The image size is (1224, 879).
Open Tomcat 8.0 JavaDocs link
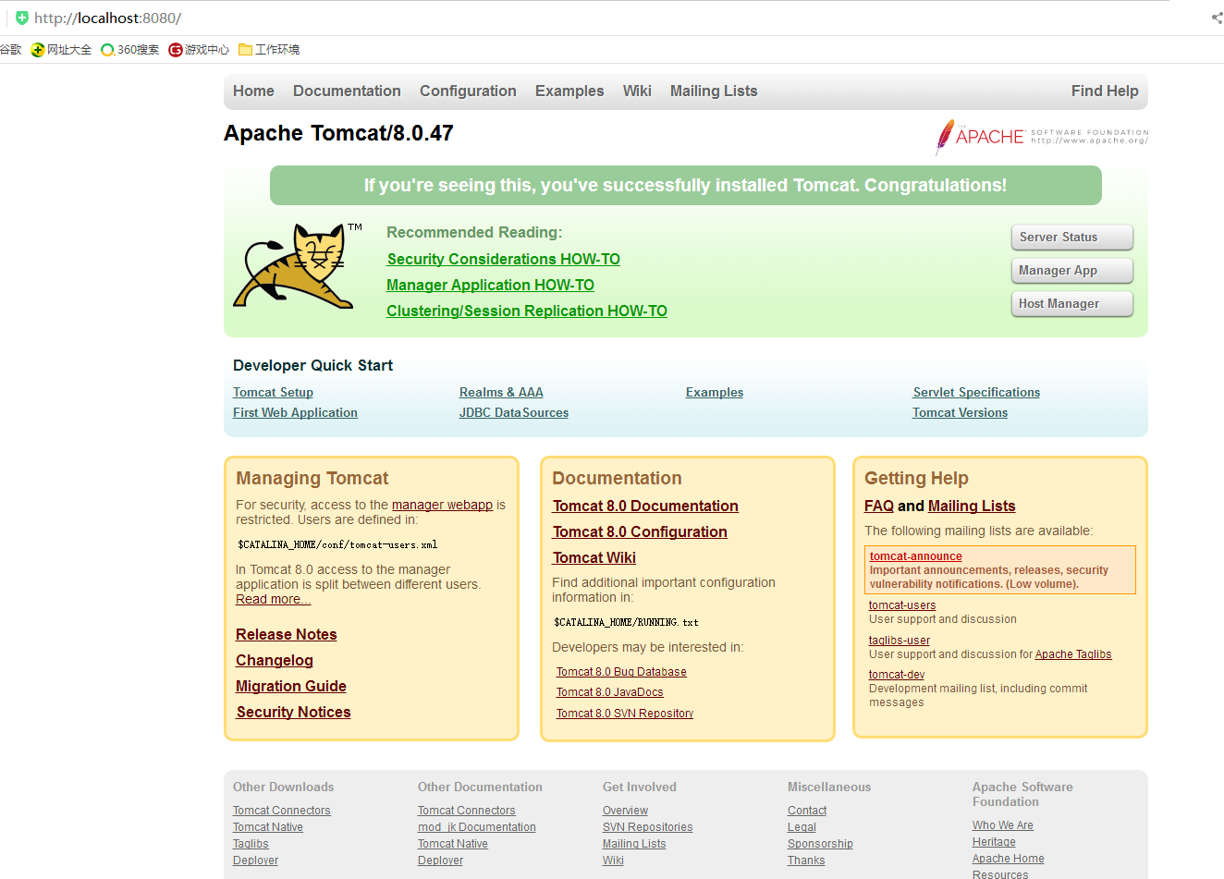pos(609,692)
